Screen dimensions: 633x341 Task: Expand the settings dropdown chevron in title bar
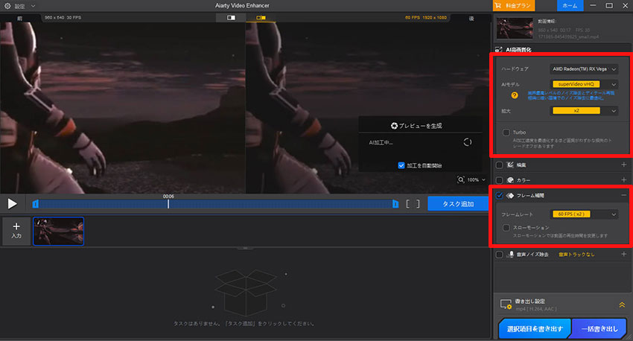(33, 6)
